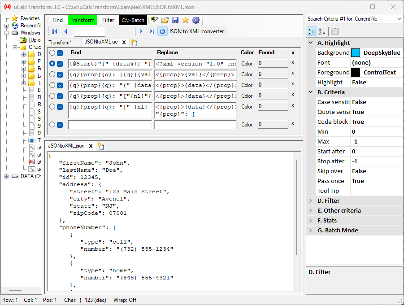
Task: Click the Recent files clock icon
Action: (15, 26)
